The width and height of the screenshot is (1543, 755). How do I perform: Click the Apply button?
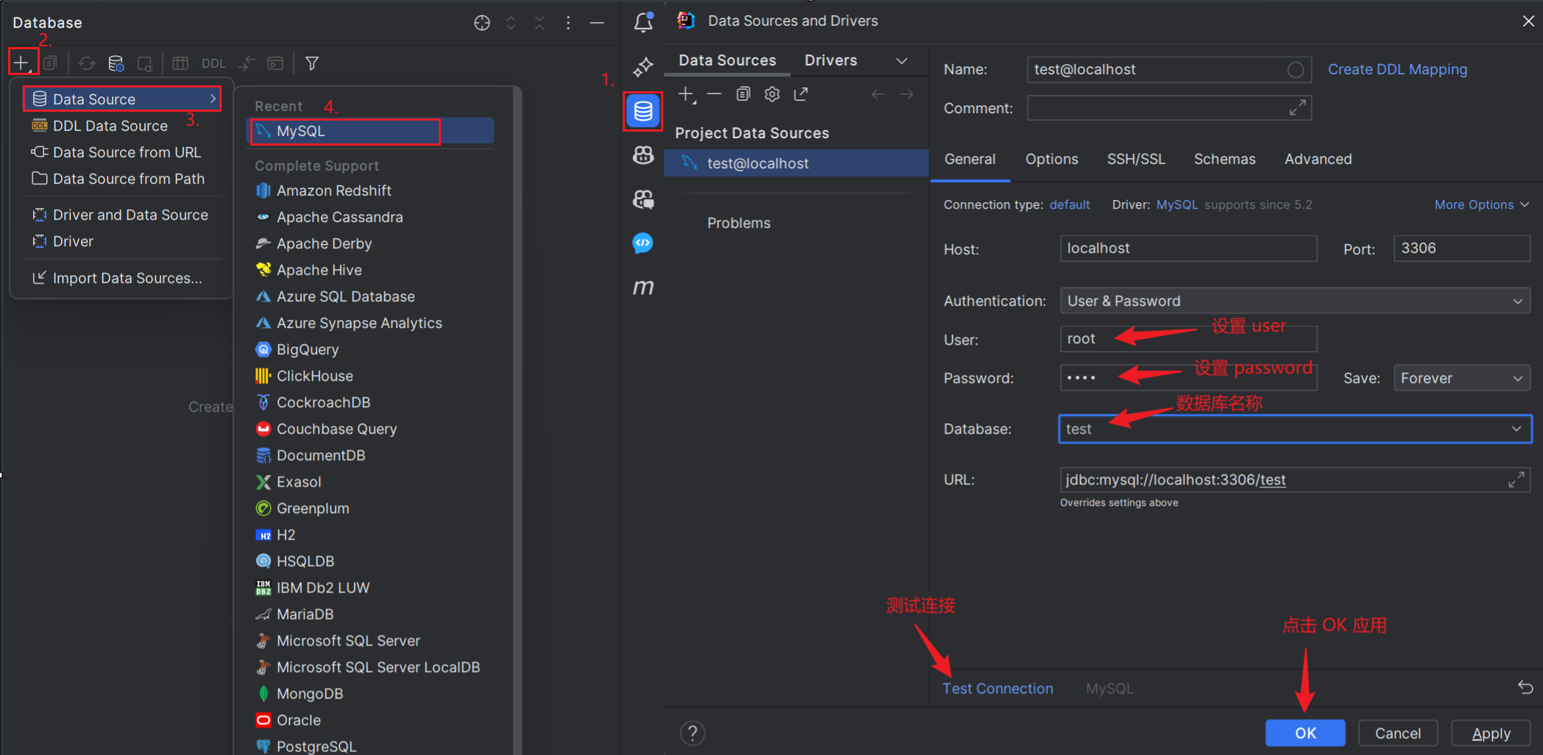(1491, 733)
